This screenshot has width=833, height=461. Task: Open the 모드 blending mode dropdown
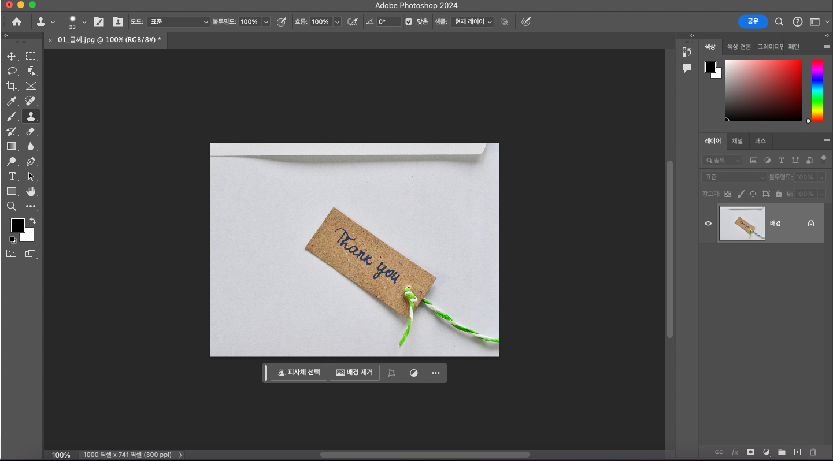178,21
